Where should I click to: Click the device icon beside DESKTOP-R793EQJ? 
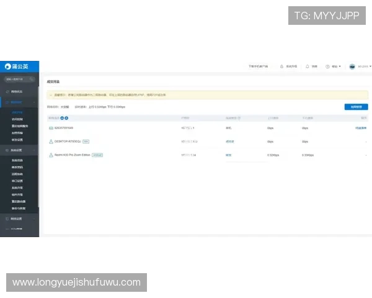[x=51, y=141]
